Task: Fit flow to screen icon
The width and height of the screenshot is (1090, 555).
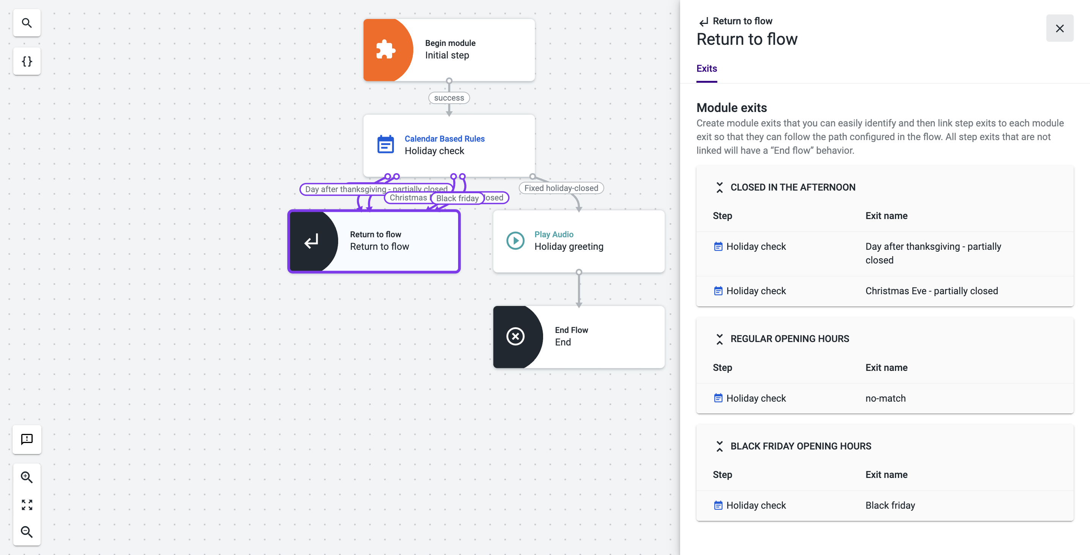Action: (27, 504)
